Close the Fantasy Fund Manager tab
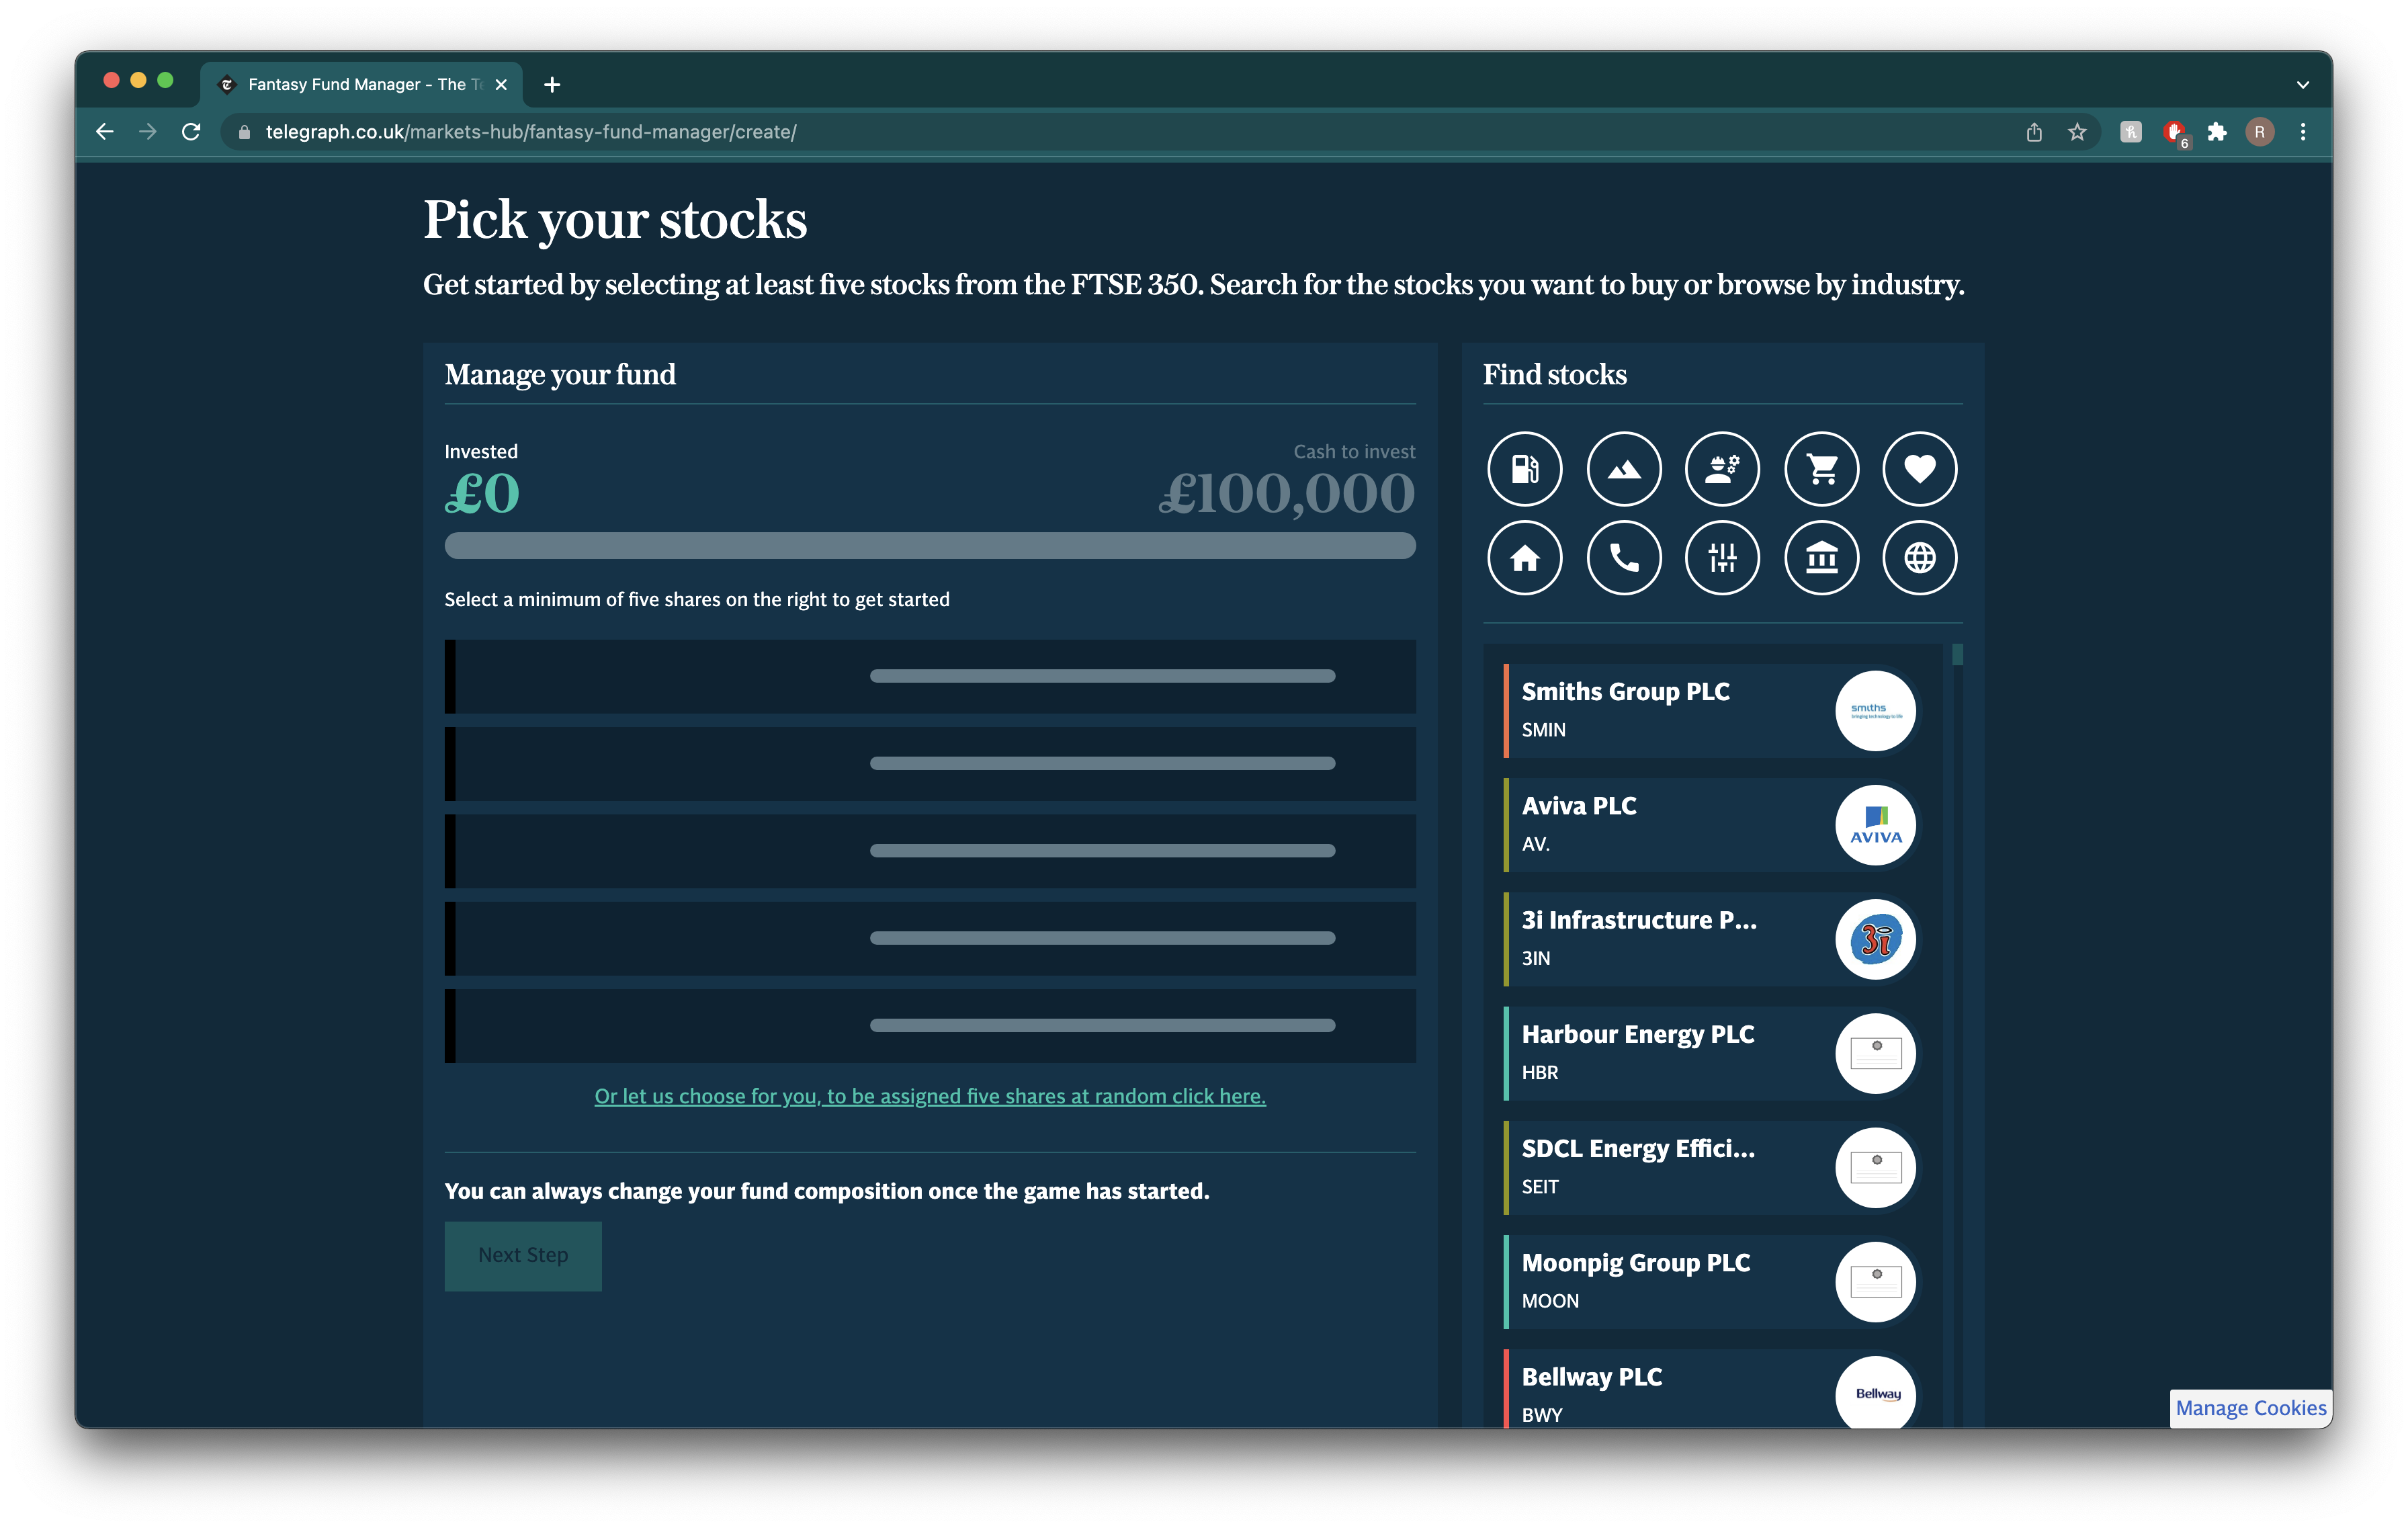Screen dimensions: 2408x1528 pos(501,85)
